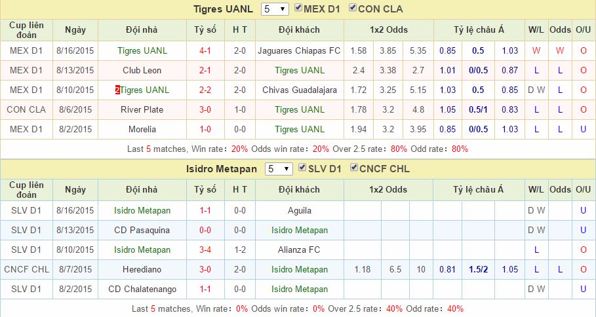The height and width of the screenshot is (317, 596).
Task: Click the Club Leon team name
Action: [x=142, y=70]
